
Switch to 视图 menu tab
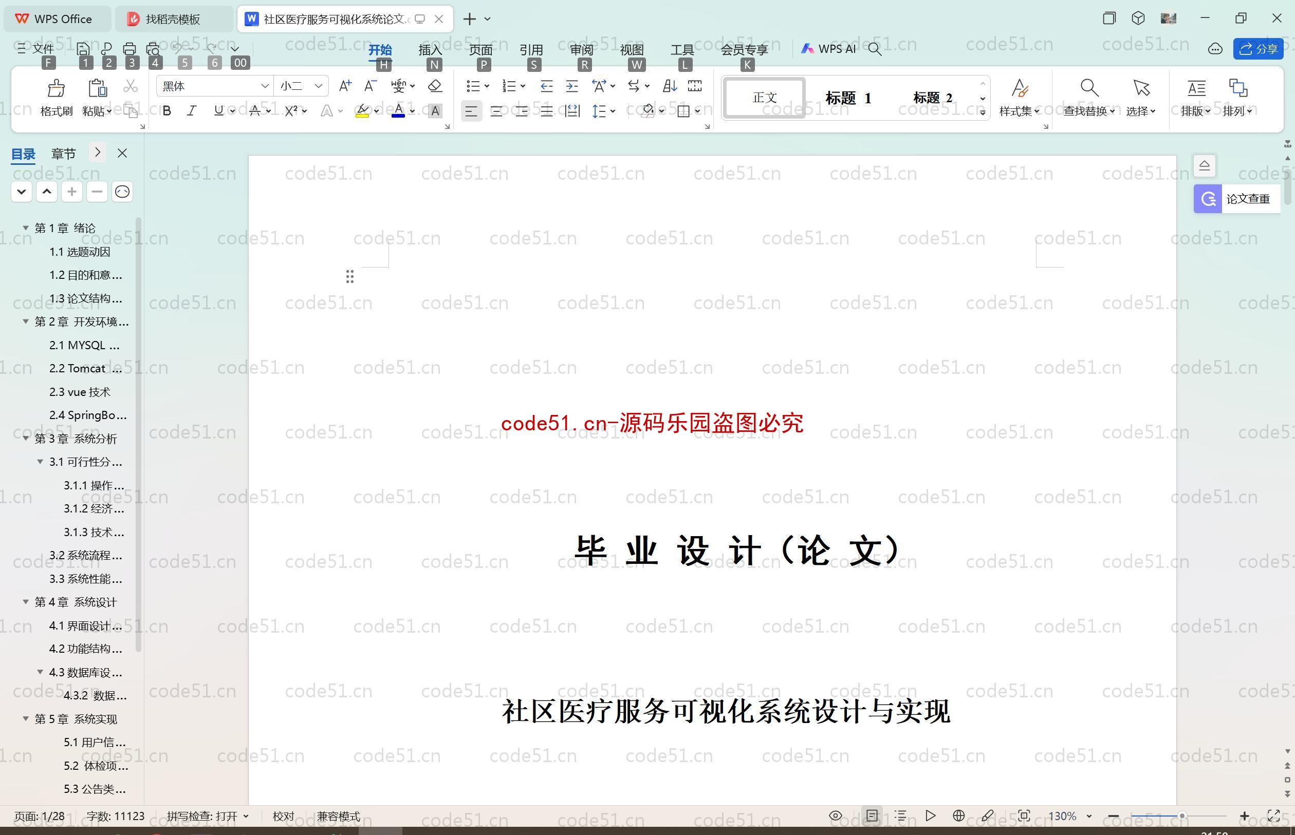(632, 48)
